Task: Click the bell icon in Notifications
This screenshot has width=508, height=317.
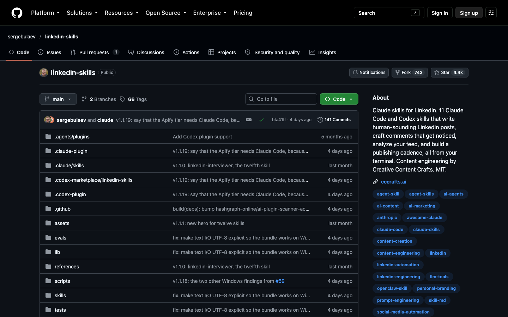Action: [x=355, y=73]
